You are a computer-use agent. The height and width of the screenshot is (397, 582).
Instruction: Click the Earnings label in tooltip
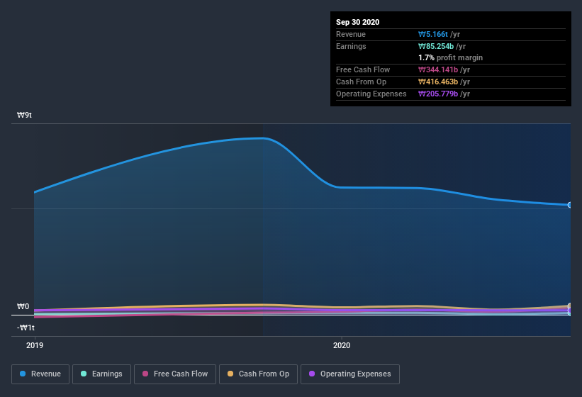[x=351, y=46]
